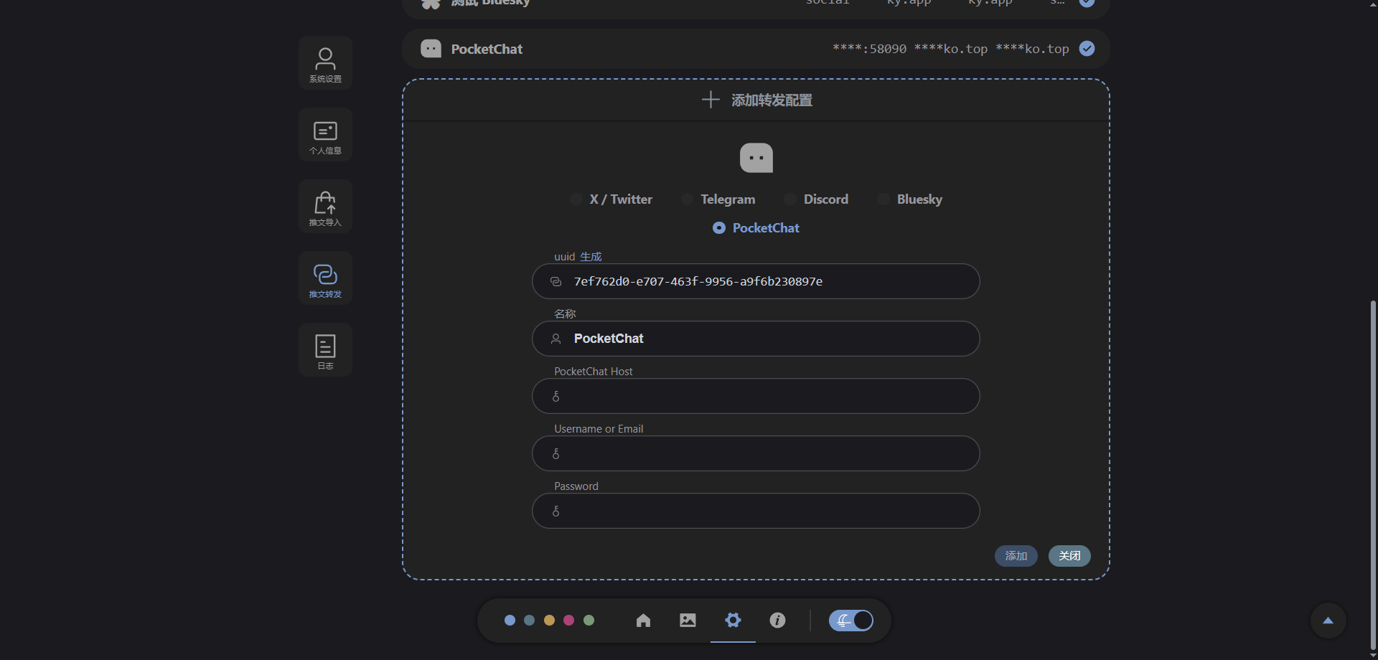
Task: Open the 推文导入 sidebar section
Action: click(325, 207)
